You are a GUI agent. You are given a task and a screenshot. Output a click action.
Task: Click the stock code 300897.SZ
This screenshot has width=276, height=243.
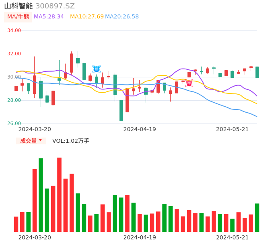(x=55, y=6)
